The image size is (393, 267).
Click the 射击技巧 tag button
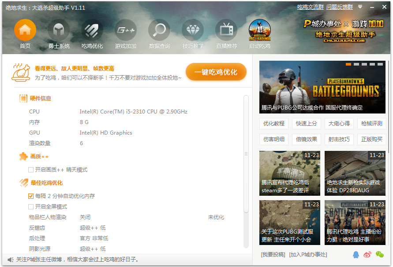click(x=339, y=139)
